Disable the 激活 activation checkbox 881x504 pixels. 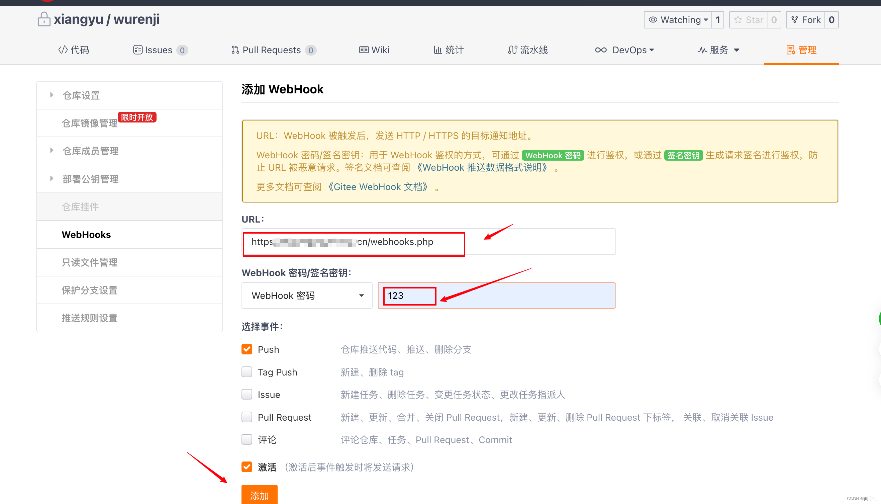pos(247,467)
